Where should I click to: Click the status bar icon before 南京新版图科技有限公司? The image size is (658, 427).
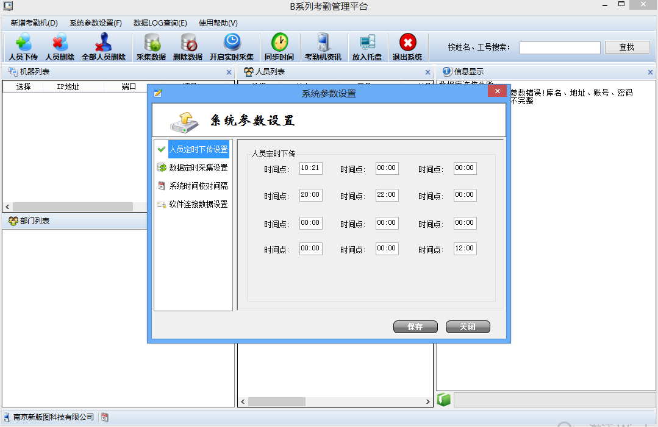coord(7,417)
